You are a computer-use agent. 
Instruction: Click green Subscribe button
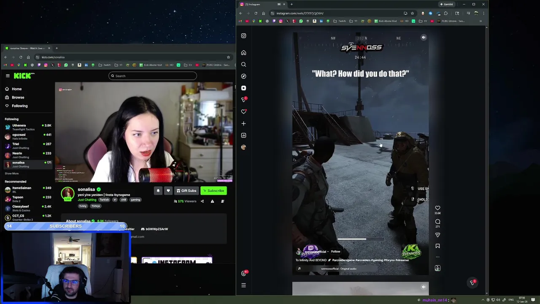[x=213, y=191]
